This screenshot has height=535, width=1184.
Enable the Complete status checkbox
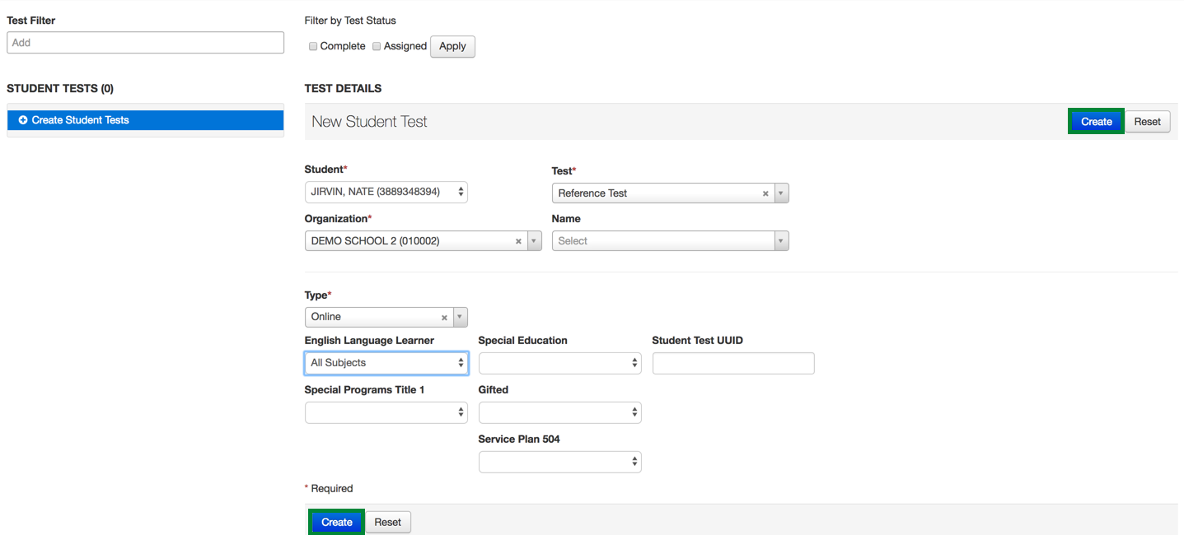click(x=313, y=47)
